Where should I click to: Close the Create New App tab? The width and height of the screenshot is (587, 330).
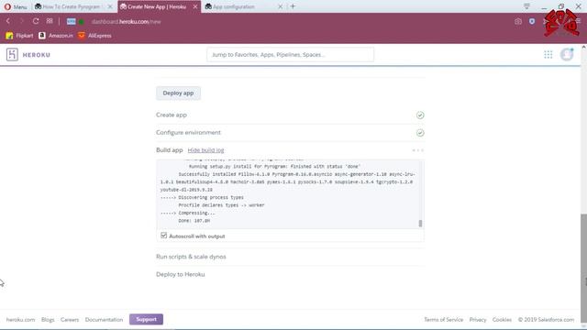(195, 6)
